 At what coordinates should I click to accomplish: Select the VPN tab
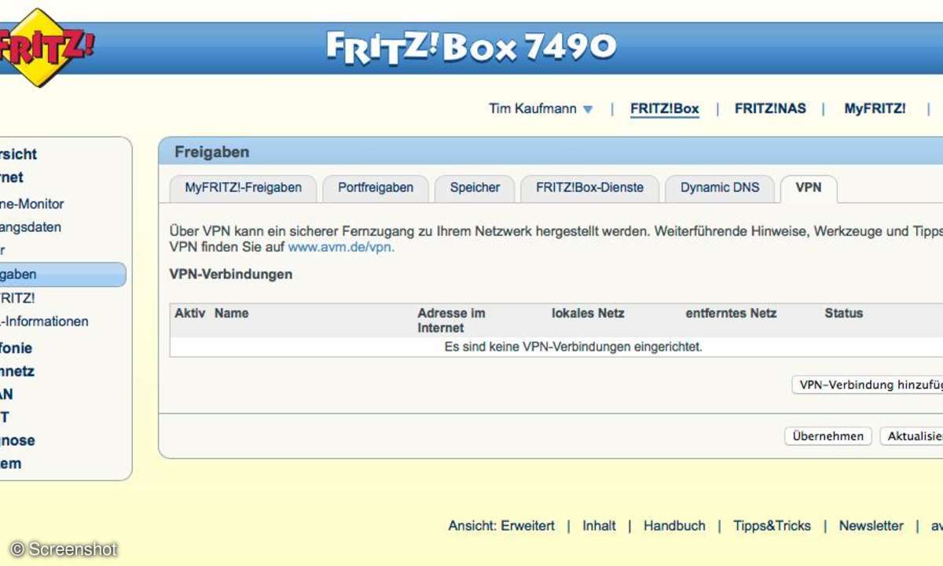point(808,188)
